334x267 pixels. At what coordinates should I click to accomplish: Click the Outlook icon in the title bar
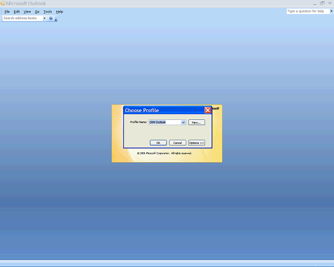click(3, 4)
